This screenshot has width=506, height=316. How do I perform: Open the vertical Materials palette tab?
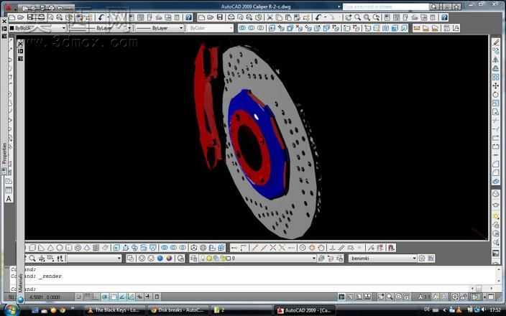[x=20, y=283]
